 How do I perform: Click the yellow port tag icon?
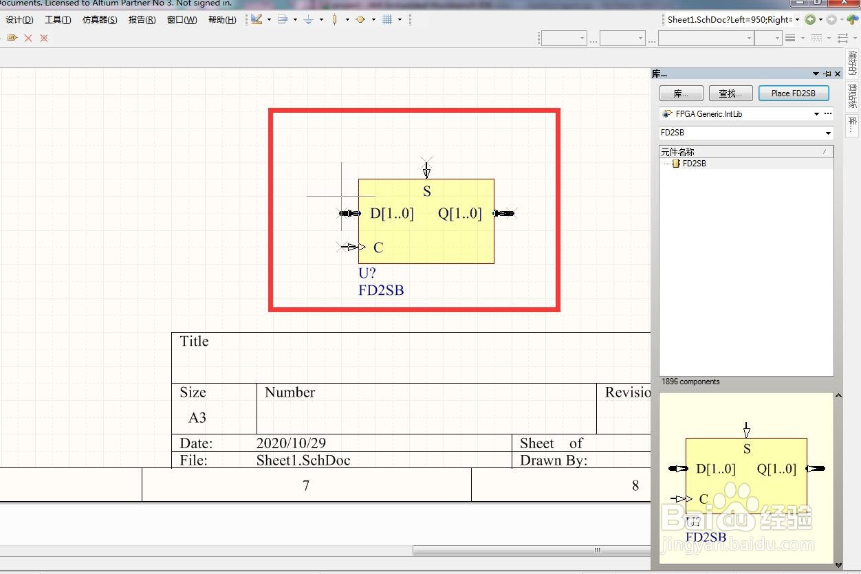coord(12,38)
